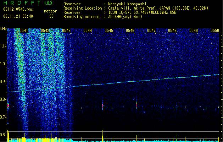Click the 0546 time marker

click(x=130, y=31)
